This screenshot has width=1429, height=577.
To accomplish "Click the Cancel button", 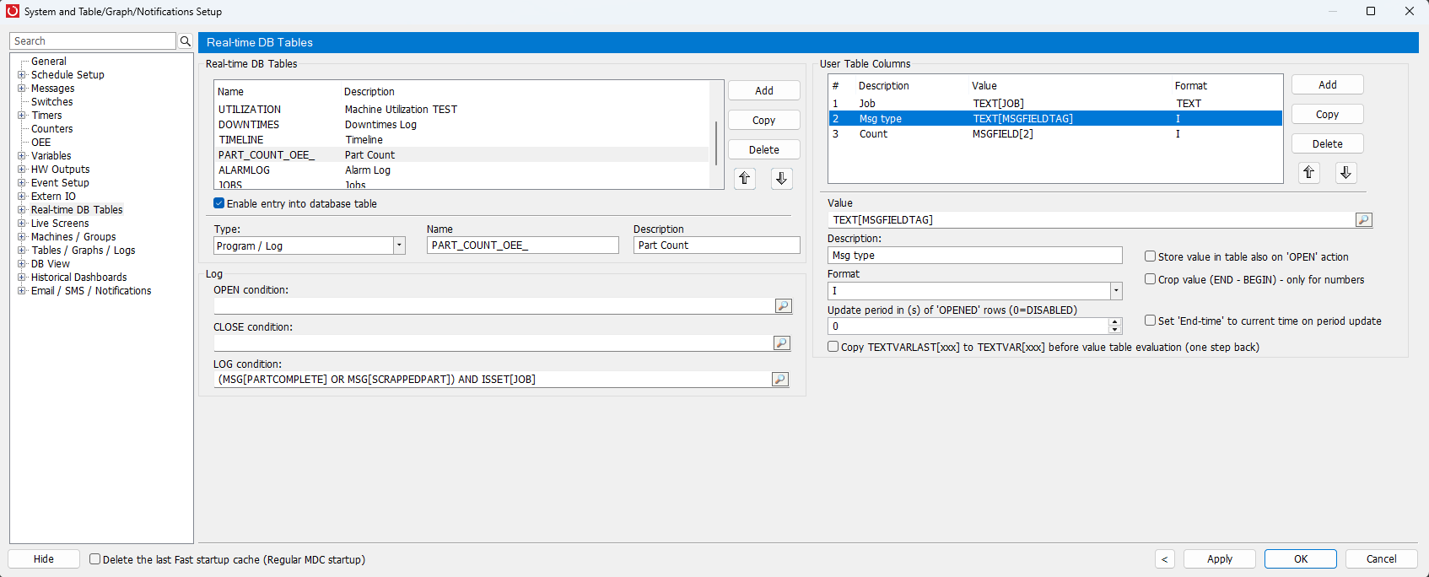I will 1382,559.
